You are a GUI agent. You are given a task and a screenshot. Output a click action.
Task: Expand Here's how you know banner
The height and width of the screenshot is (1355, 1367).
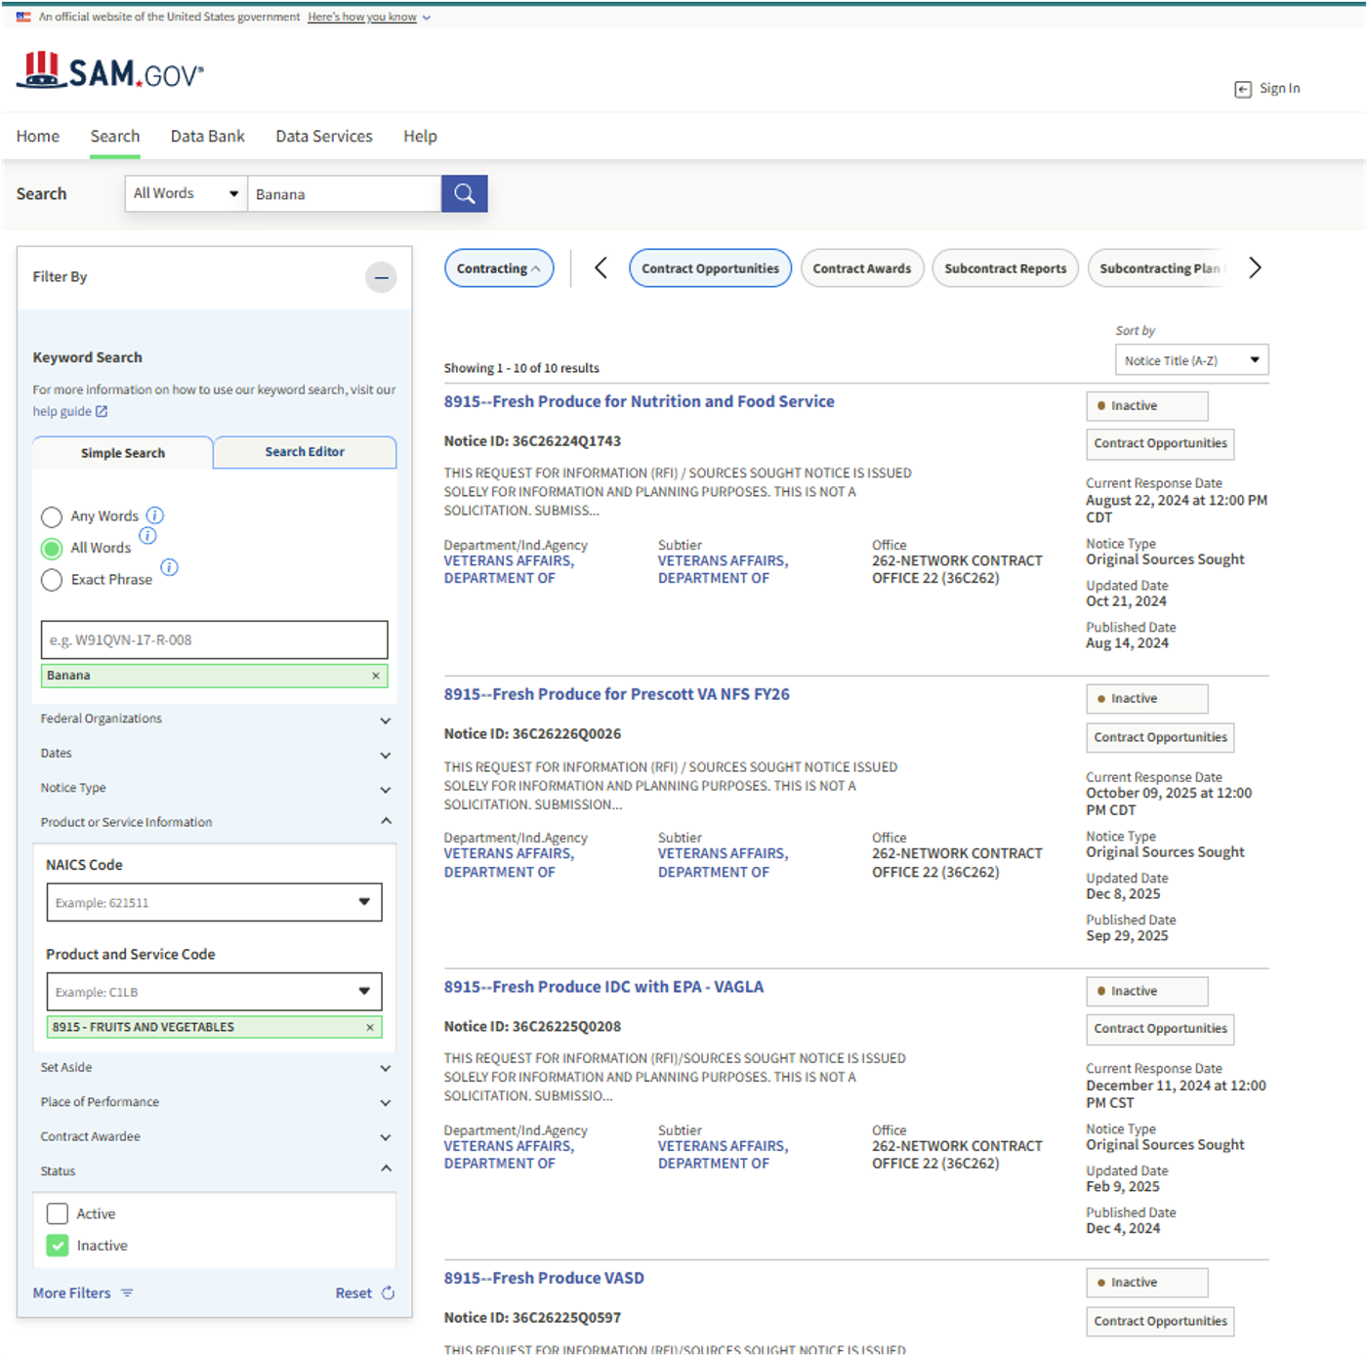[368, 17]
